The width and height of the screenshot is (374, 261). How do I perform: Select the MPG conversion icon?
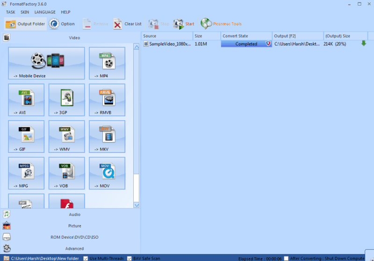click(x=26, y=173)
